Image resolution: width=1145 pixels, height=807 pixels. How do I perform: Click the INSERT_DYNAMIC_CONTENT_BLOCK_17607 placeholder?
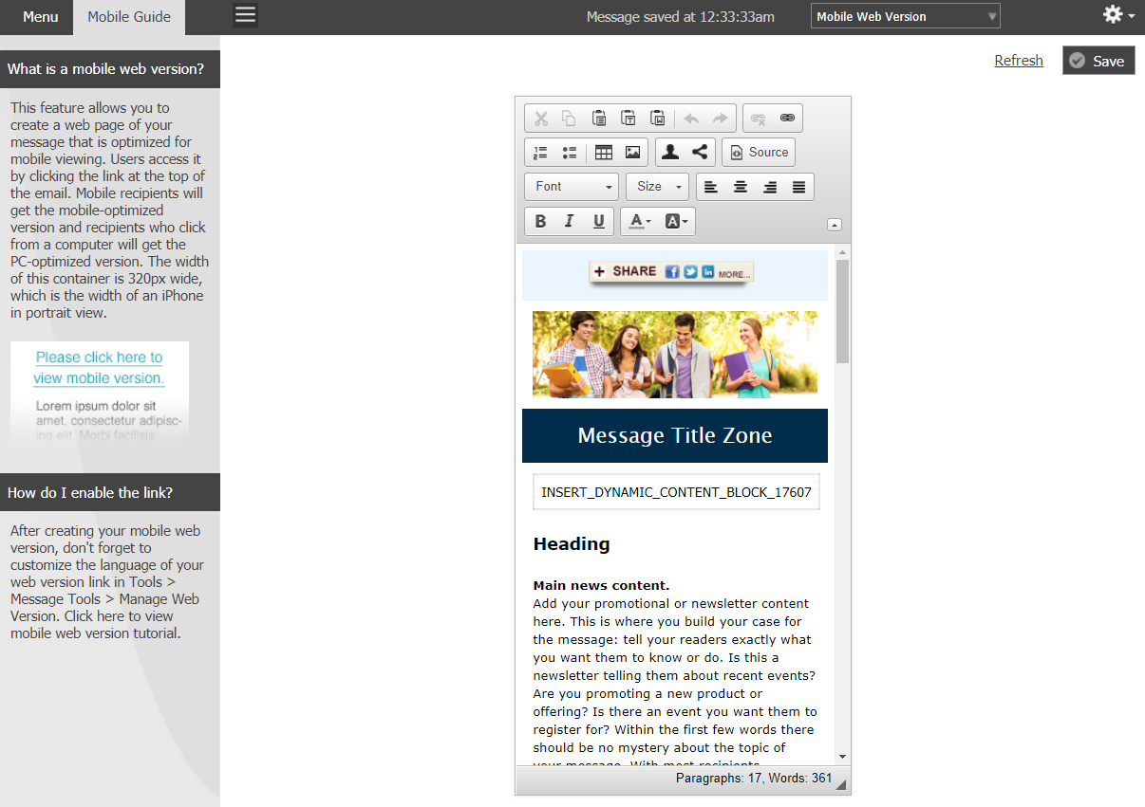[x=676, y=492]
